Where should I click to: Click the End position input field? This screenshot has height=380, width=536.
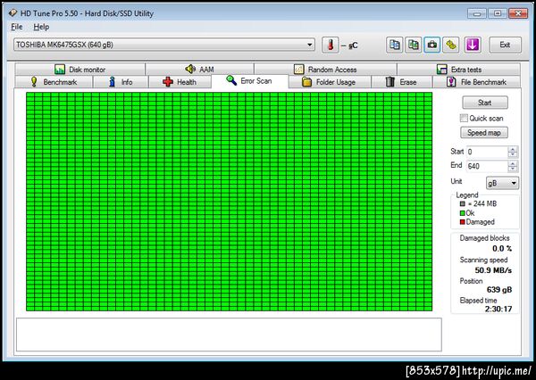pyautogui.click(x=487, y=166)
